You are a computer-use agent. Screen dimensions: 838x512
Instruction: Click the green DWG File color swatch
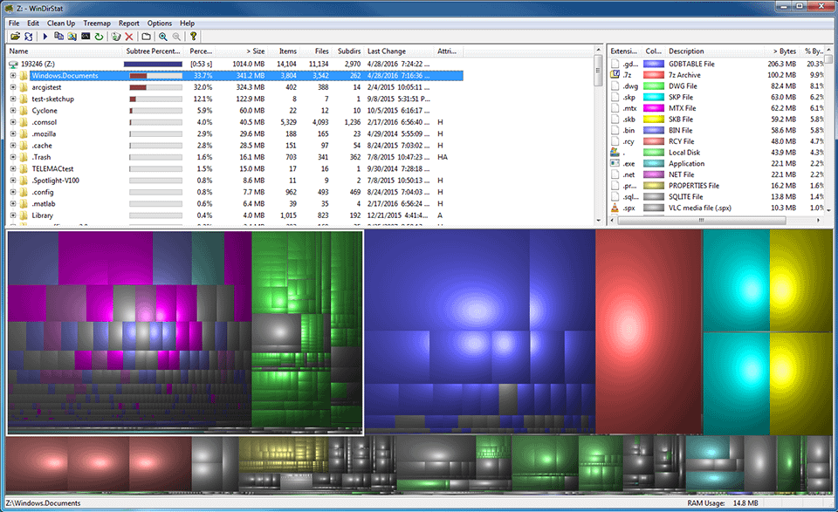(x=653, y=86)
